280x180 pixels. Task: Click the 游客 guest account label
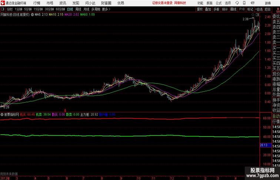[x=268, y=3]
